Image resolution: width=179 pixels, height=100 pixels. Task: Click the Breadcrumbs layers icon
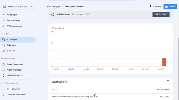point(4,89)
